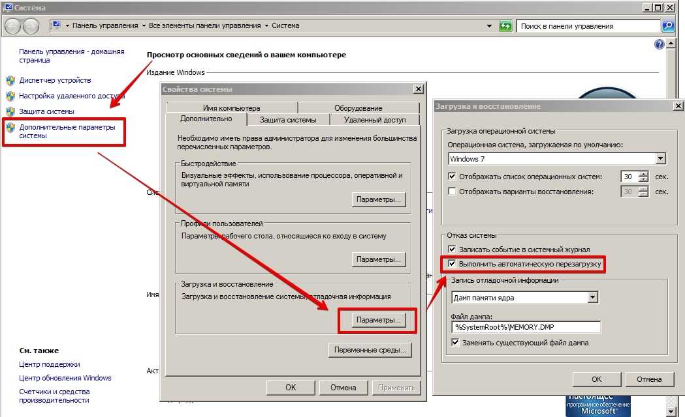This screenshot has width=685, height=417.
Task: Click shield icon next to Диспетчер устройств
Action: (x=10, y=80)
